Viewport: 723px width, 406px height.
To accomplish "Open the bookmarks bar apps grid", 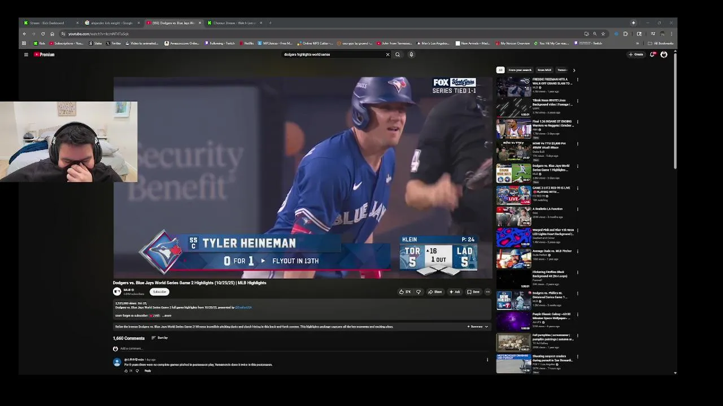I will pos(24,43).
